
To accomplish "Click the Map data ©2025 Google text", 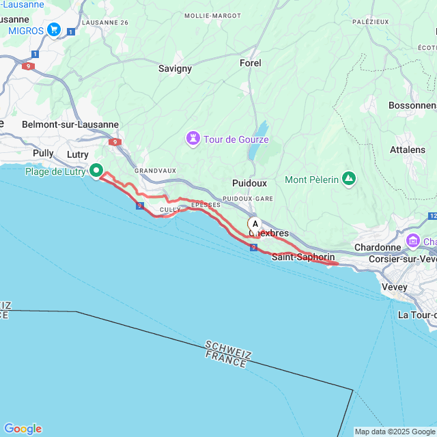I will click(x=395, y=432).
